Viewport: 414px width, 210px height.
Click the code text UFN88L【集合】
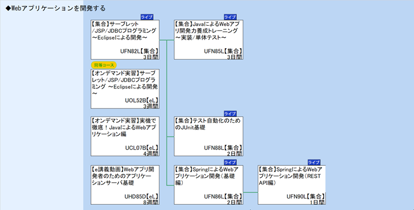(x=223, y=148)
